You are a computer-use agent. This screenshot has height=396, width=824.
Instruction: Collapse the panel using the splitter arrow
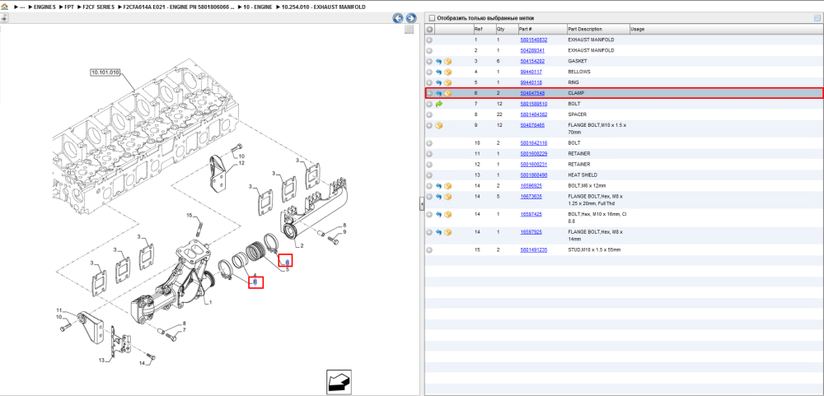[421, 204]
